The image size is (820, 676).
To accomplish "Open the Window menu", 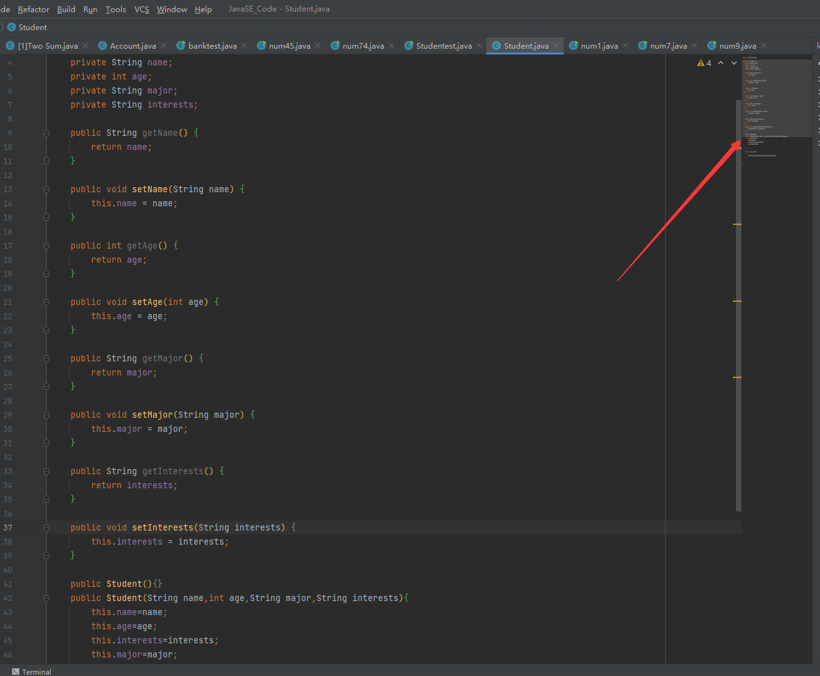I will (172, 9).
